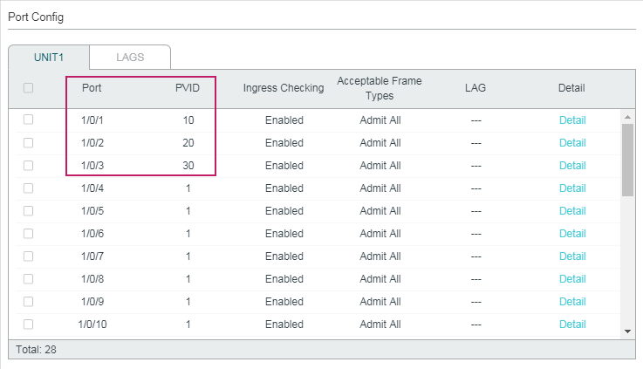The image size is (643, 369).
Task: Show Detail for port 1/0/9
Action: click(x=572, y=301)
